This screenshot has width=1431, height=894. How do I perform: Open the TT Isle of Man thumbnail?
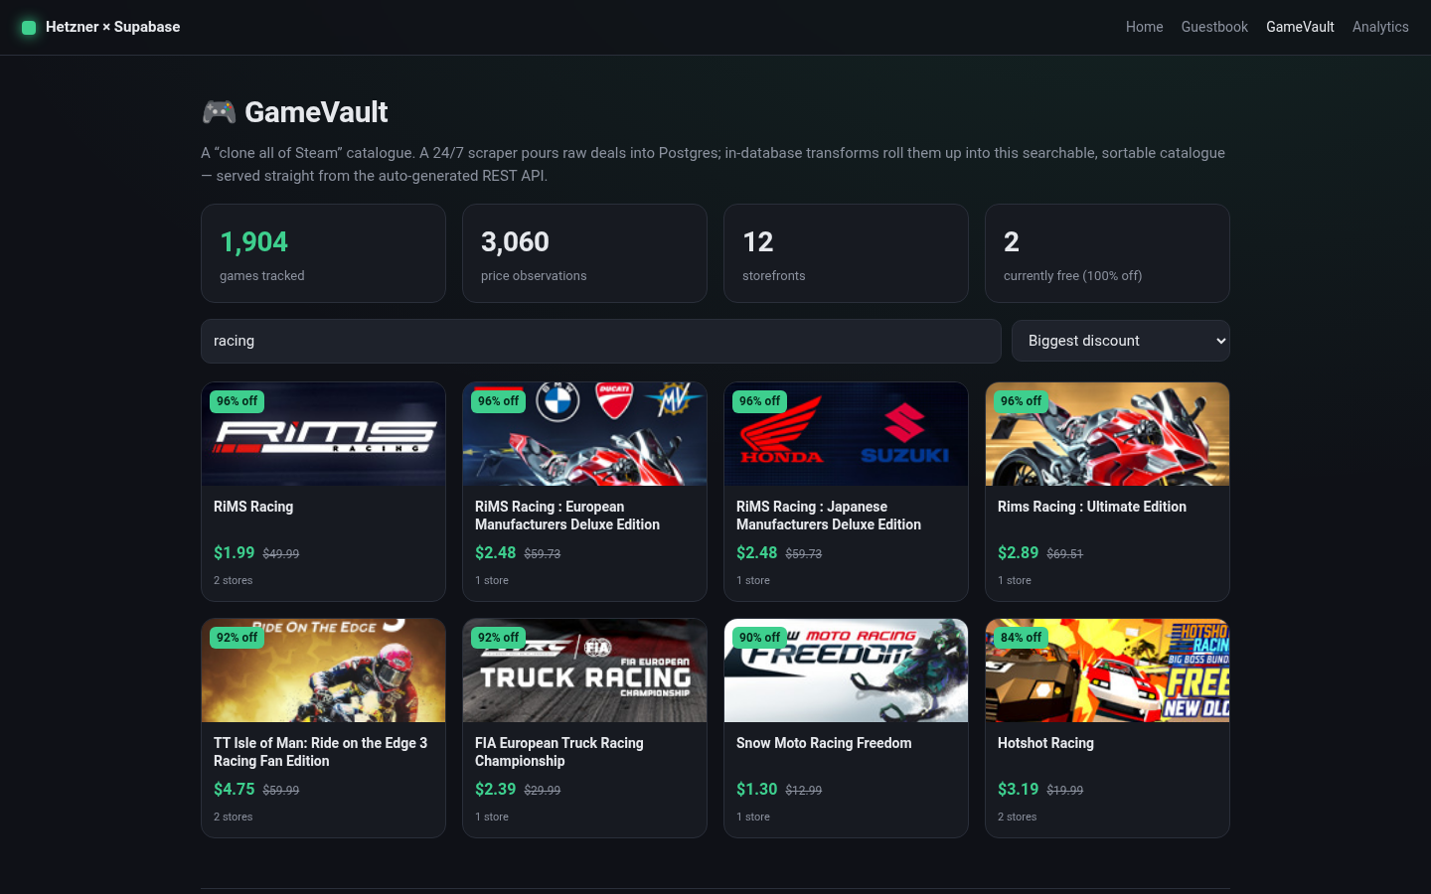tap(323, 670)
